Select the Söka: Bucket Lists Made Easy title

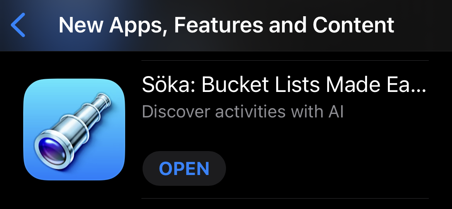click(284, 85)
